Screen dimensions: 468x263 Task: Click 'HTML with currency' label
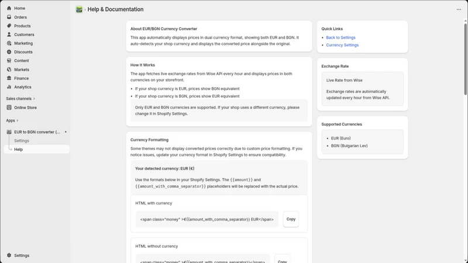[x=154, y=203]
